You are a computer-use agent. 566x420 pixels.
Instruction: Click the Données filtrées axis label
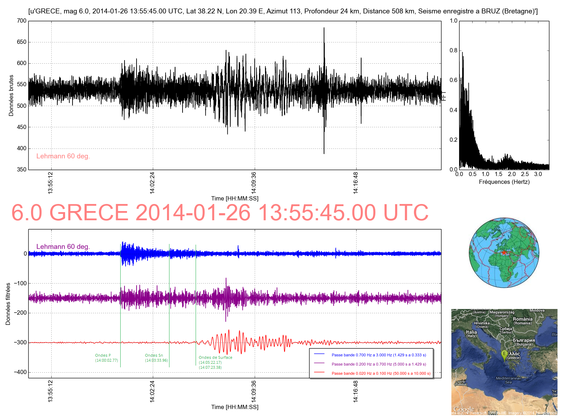click(x=8, y=304)
